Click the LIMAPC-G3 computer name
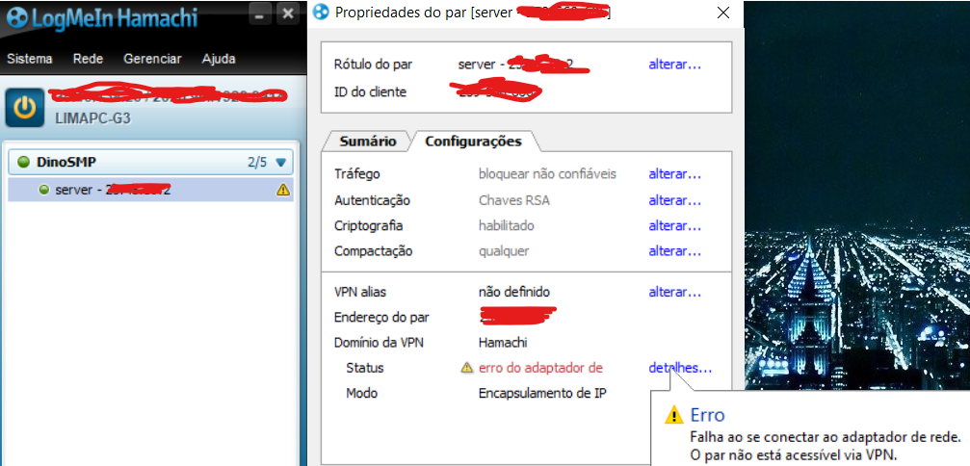The height and width of the screenshot is (466, 970). [92, 117]
